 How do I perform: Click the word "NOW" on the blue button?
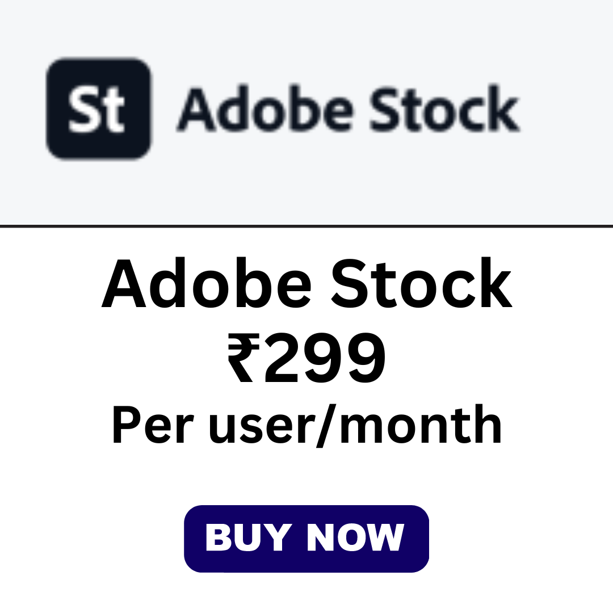tap(355, 537)
